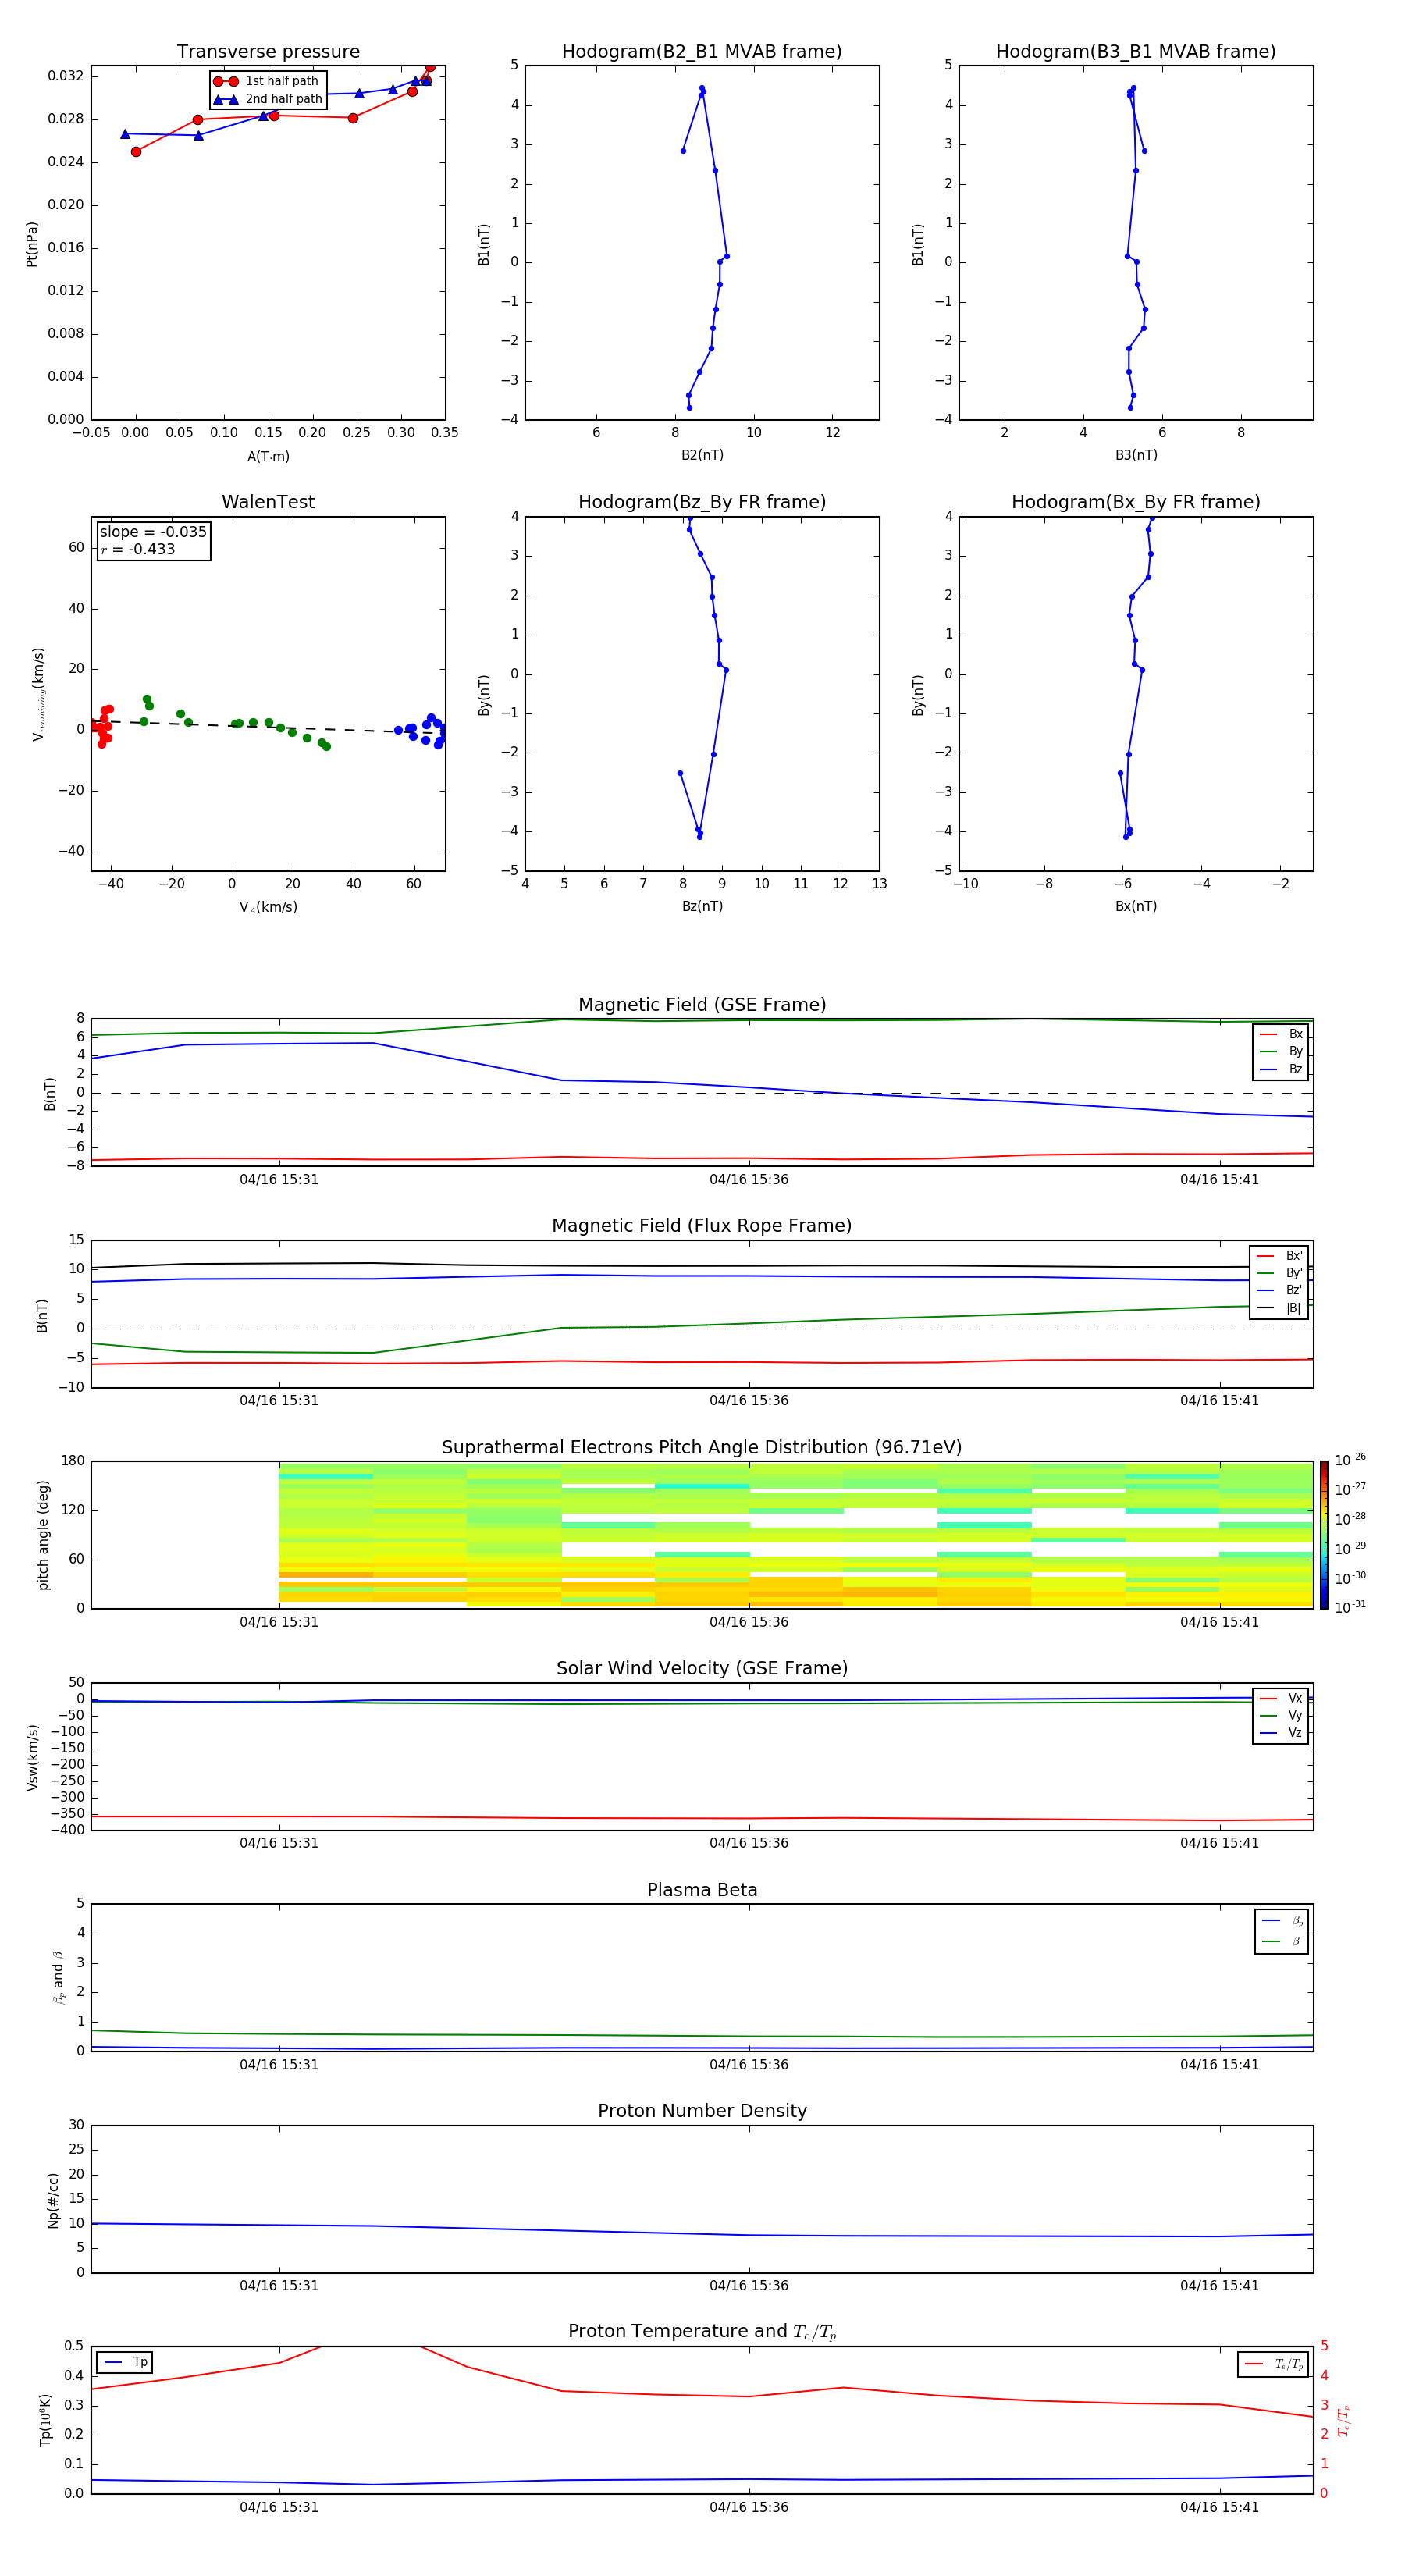The height and width of the screenshot is (2576, 1405).
Task: Select the "1st half path" legend entry
Action: click(x=267, y=81)
